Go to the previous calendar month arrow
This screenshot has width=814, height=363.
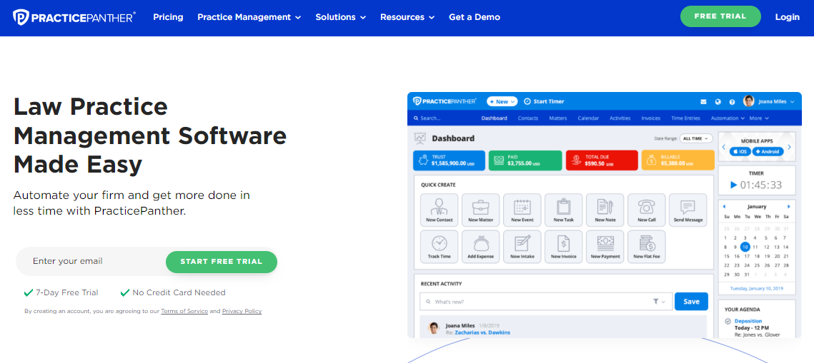724,206
